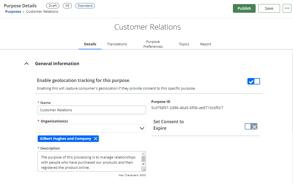Switch to the Report tab
293x184 pixels.
click(206, 44)
